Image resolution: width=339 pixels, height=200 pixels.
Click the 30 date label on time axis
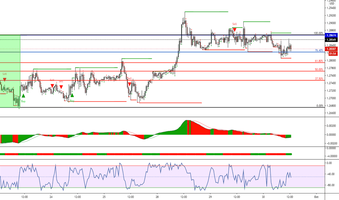pyautogui.click(x=263, y=197)
